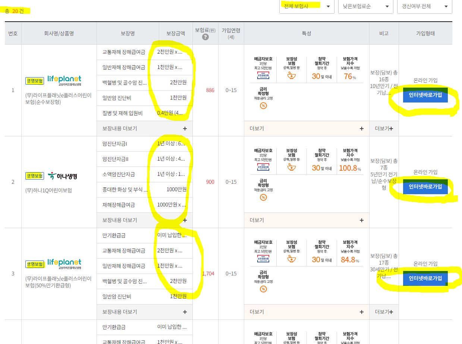
Task: Click the 예금자보호 KDIC icon in the 하나1Q row
Action: 263,168
